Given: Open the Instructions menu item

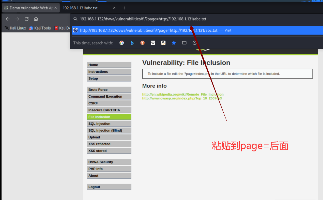Looking at the screenshot, I should 109,72.
